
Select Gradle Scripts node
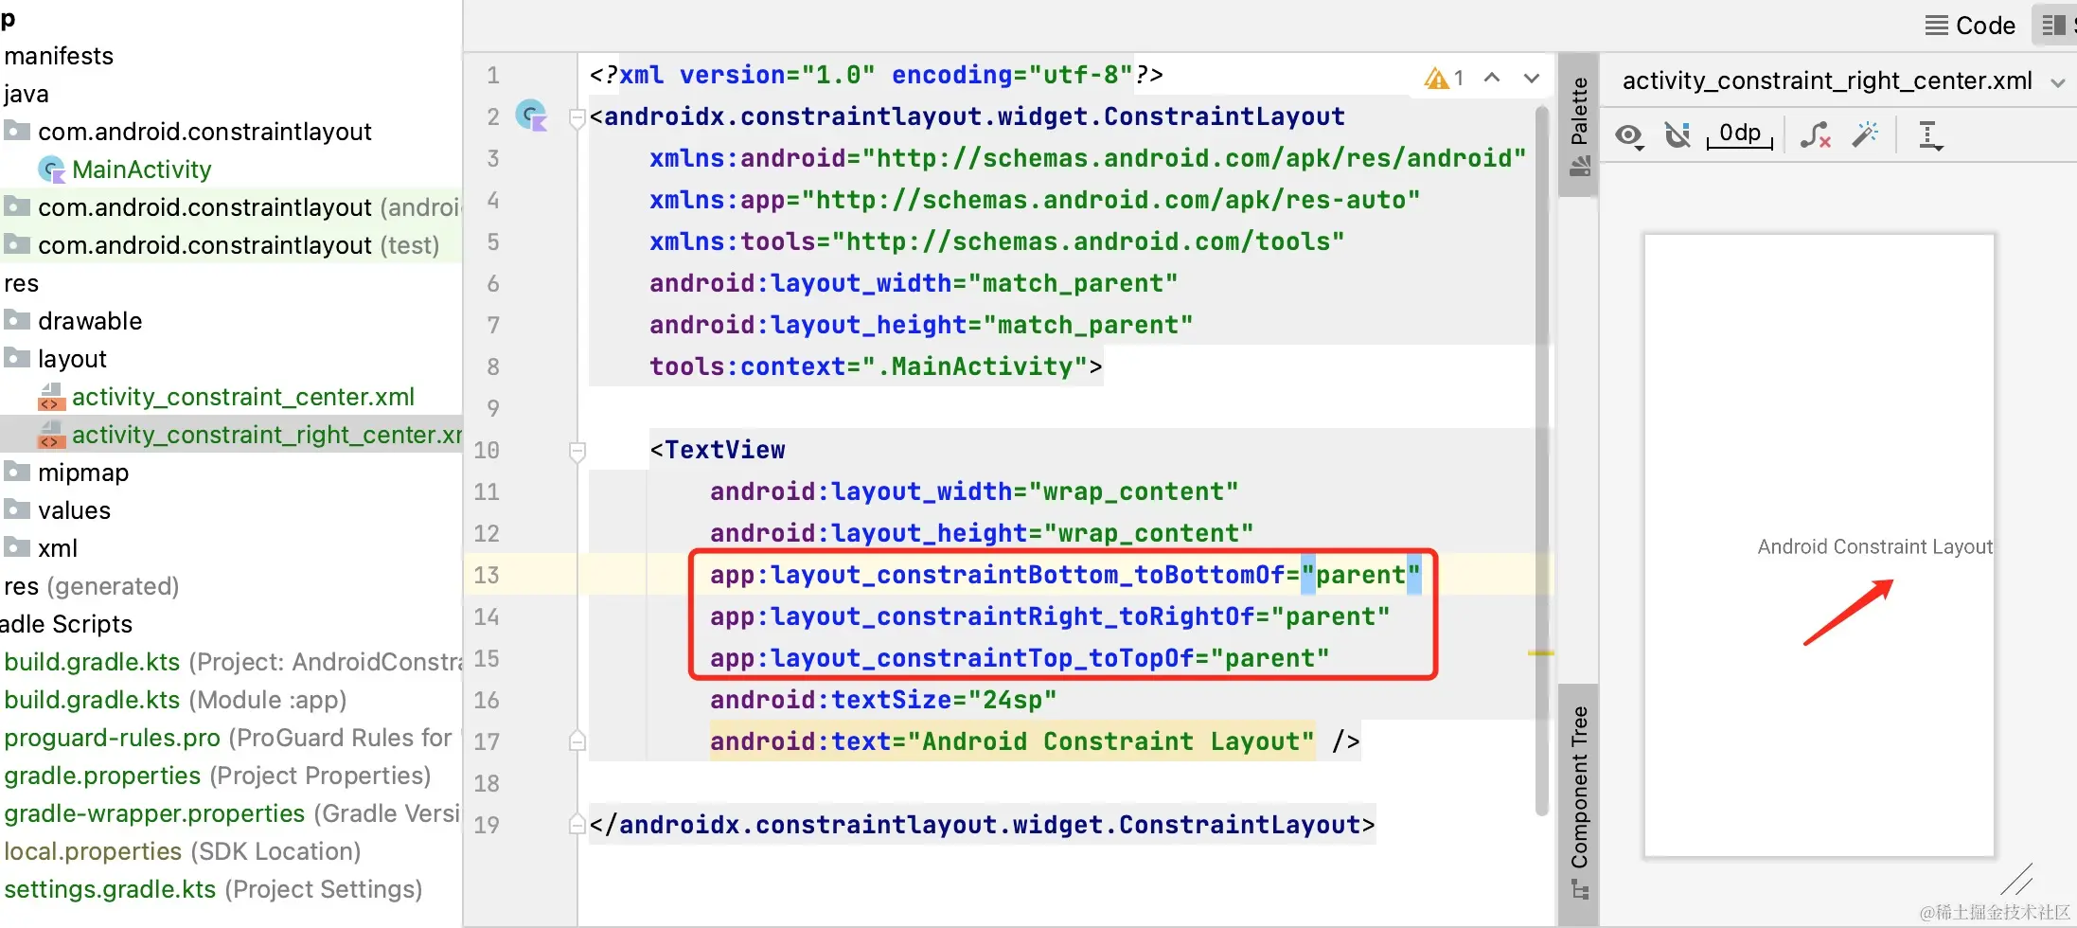point(66,624)
